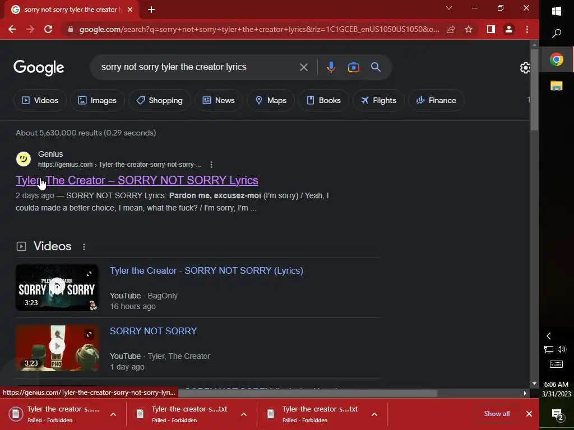Click the magnifier search button
The height and width of the screenshot is (430, 574).
(376, 67)
